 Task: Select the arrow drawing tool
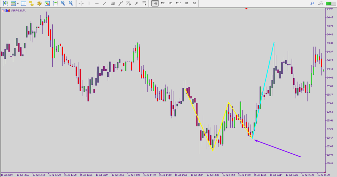[136, 3]
